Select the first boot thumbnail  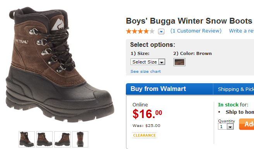coord(27,139)
